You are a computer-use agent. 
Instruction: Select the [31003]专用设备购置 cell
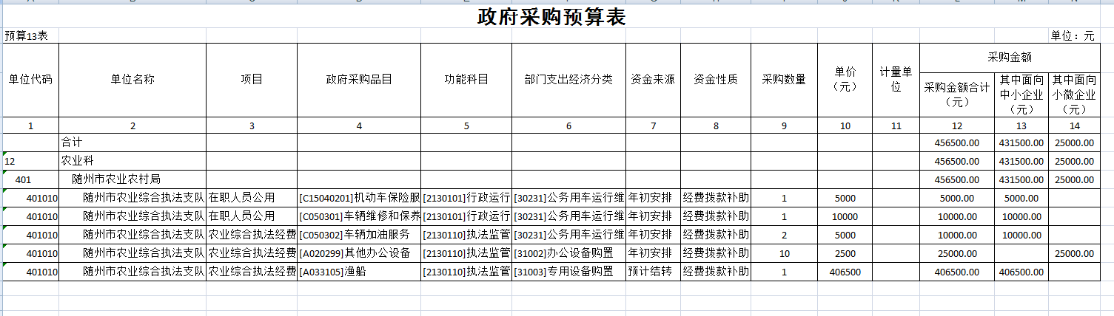tap(568, 272)
